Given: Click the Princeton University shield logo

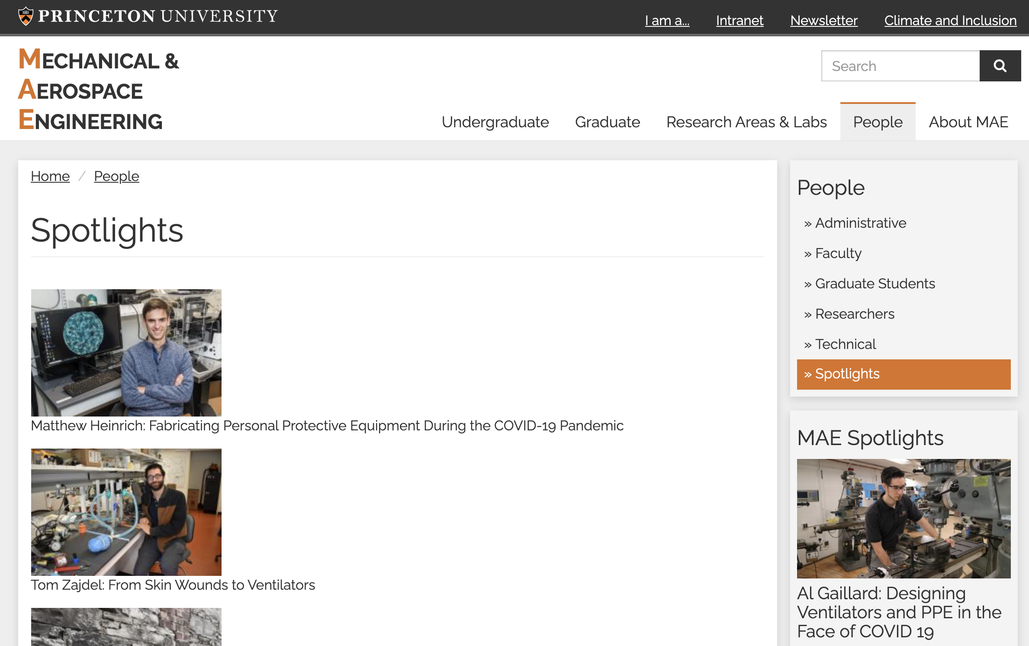Looking at the screenshot, I should tap(26, 16).
